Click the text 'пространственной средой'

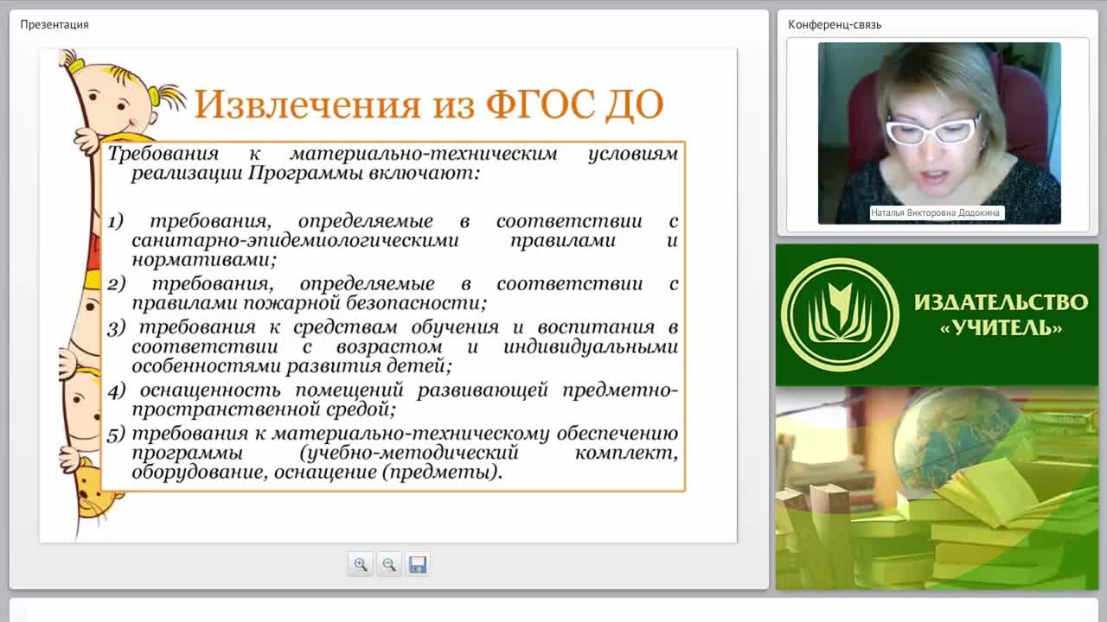tap(264, 409)
